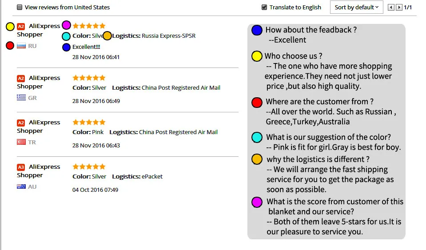Image resolution: width=426 pixels, height=250 pixels.
Task: Enable View reviews from United States checkbox
Action: point(20,7)
